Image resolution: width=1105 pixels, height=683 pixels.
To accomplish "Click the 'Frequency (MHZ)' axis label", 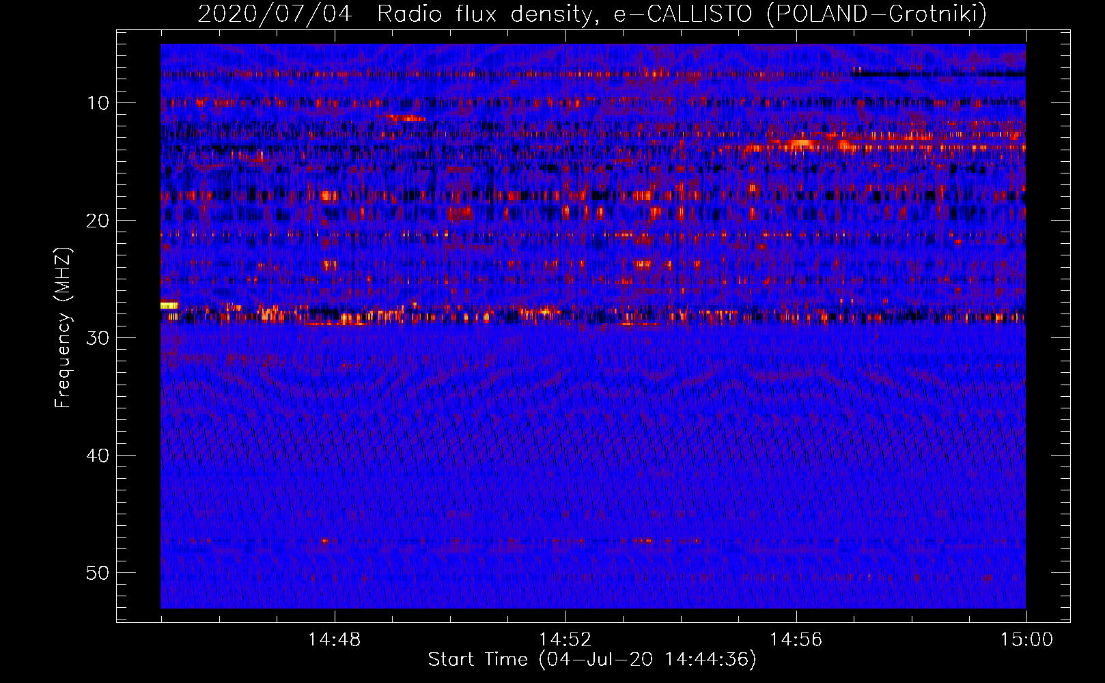I will (64, 327).
